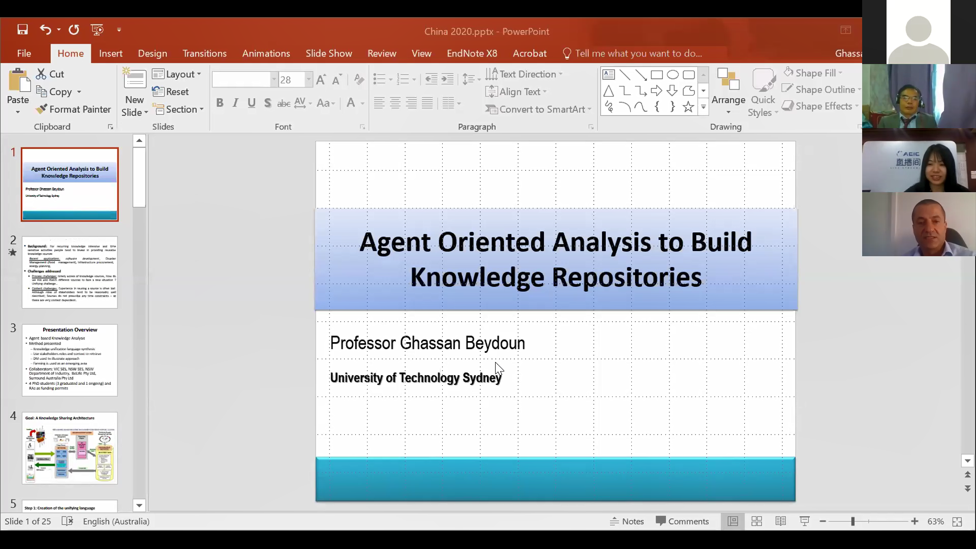The width and height of the screenshot is (976, 549).
Task: Open Align Text dropdown
Action: click(x=516, y=91)
